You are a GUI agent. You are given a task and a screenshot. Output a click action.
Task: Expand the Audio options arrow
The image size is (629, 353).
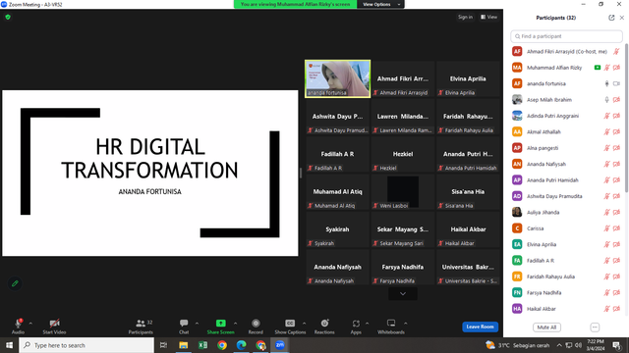point(30,323)
